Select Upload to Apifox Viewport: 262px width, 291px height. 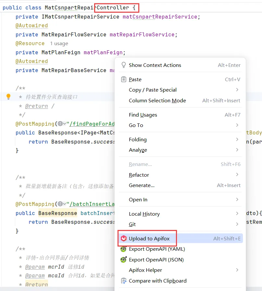point(181,238)
